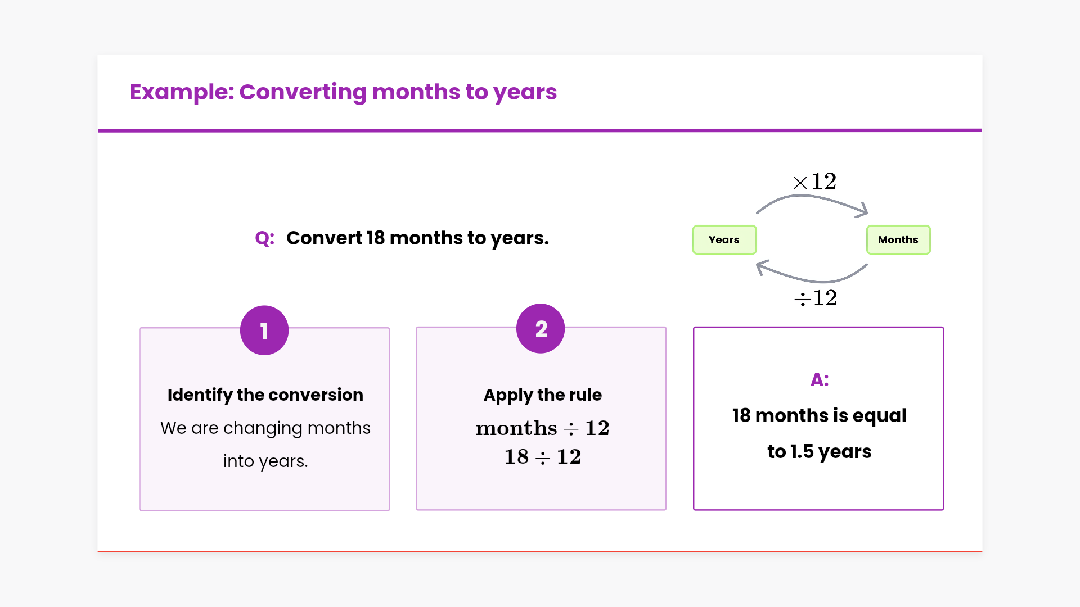Viewport: 1080px width, 607px height.
Task: Click the text into years.
Action: (x=265, y=461)
